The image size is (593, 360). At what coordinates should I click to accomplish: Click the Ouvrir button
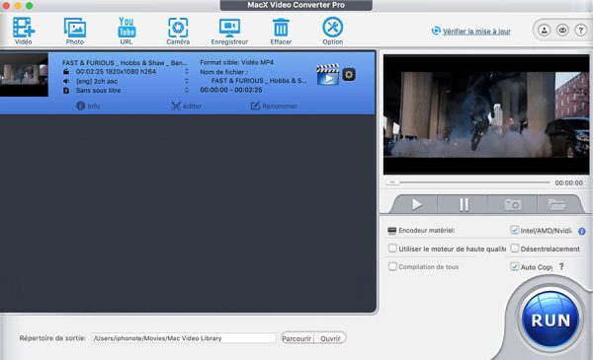[x=330, y=338]
